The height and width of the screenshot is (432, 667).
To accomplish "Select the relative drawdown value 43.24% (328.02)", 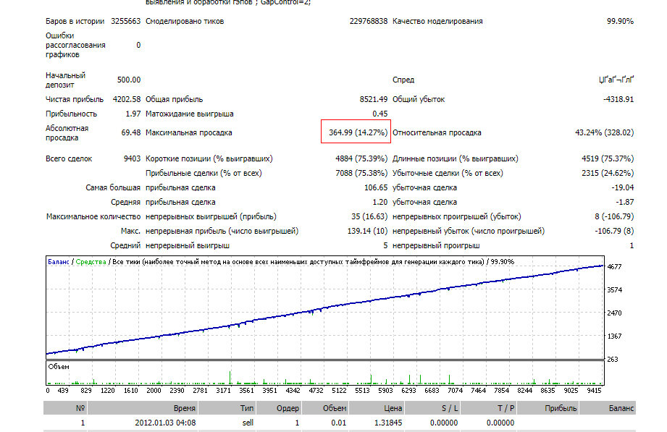I will [605, 132].
